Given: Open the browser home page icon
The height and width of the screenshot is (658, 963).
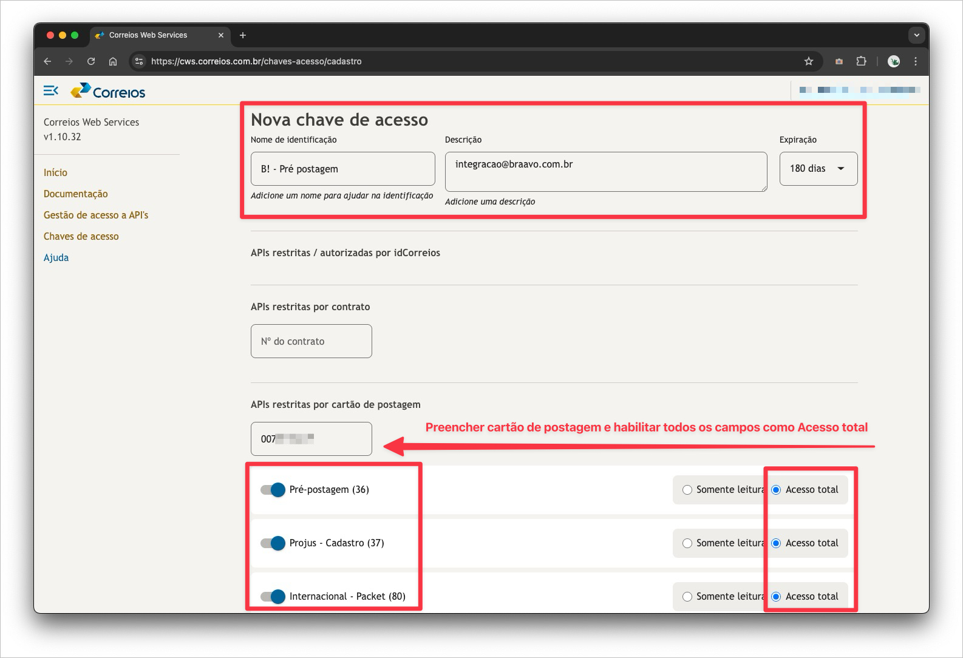Looking at the screenshot, I should tap(113, 61).
